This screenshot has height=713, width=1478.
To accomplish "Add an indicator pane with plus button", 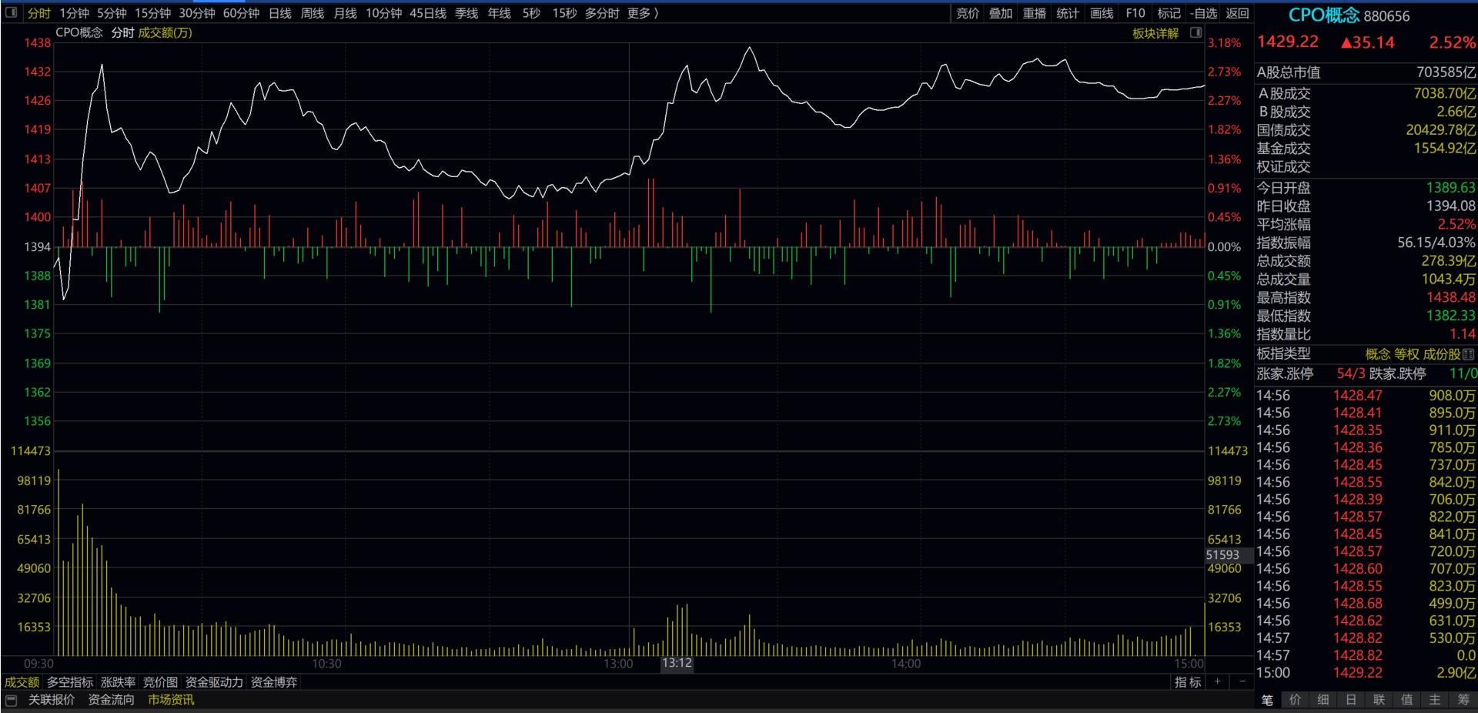I will 1217,681.
